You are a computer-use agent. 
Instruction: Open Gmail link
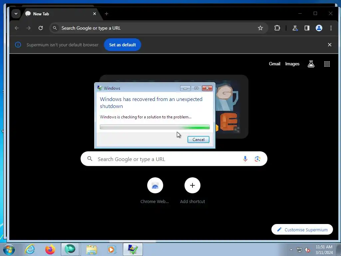click(274, 64)
